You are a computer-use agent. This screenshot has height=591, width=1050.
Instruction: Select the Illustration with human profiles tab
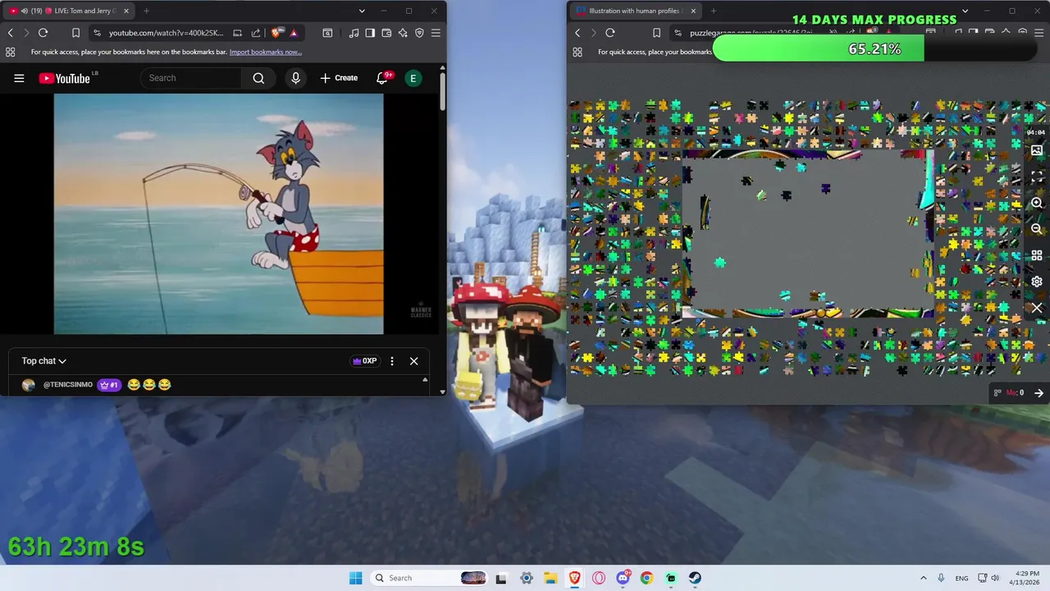[x=636, y=11]
